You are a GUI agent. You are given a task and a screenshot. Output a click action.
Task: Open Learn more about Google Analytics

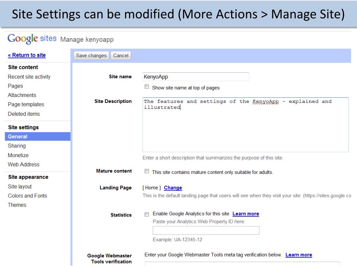pos(246,214)
